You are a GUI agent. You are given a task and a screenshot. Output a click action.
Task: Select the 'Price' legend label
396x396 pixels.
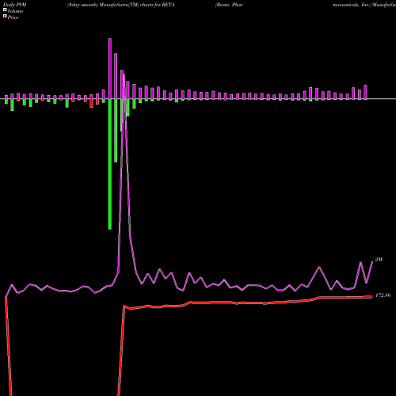[x=13, y=17]
